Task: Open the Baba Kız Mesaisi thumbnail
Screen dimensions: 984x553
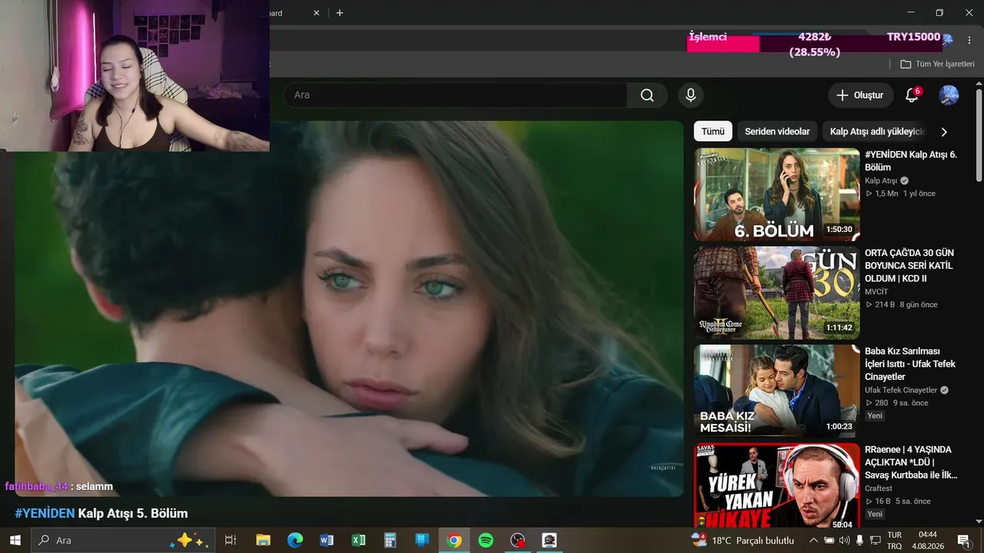Action: [776, 391]
